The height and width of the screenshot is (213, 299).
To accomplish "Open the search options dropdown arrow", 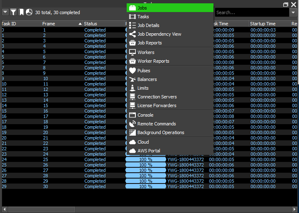I will click(293, 12).
